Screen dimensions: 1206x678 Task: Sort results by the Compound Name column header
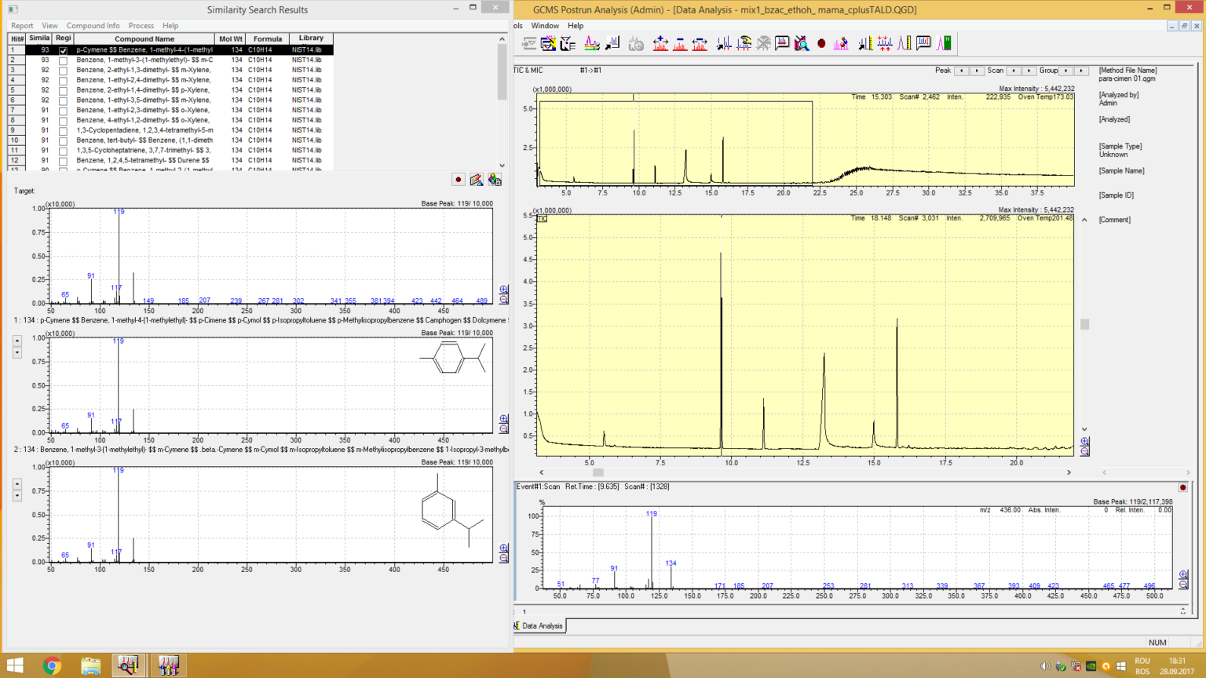tap(144, 38)
